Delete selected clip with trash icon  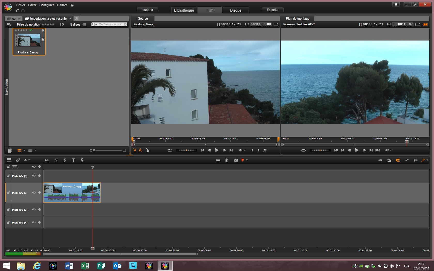tap(227, 160)
